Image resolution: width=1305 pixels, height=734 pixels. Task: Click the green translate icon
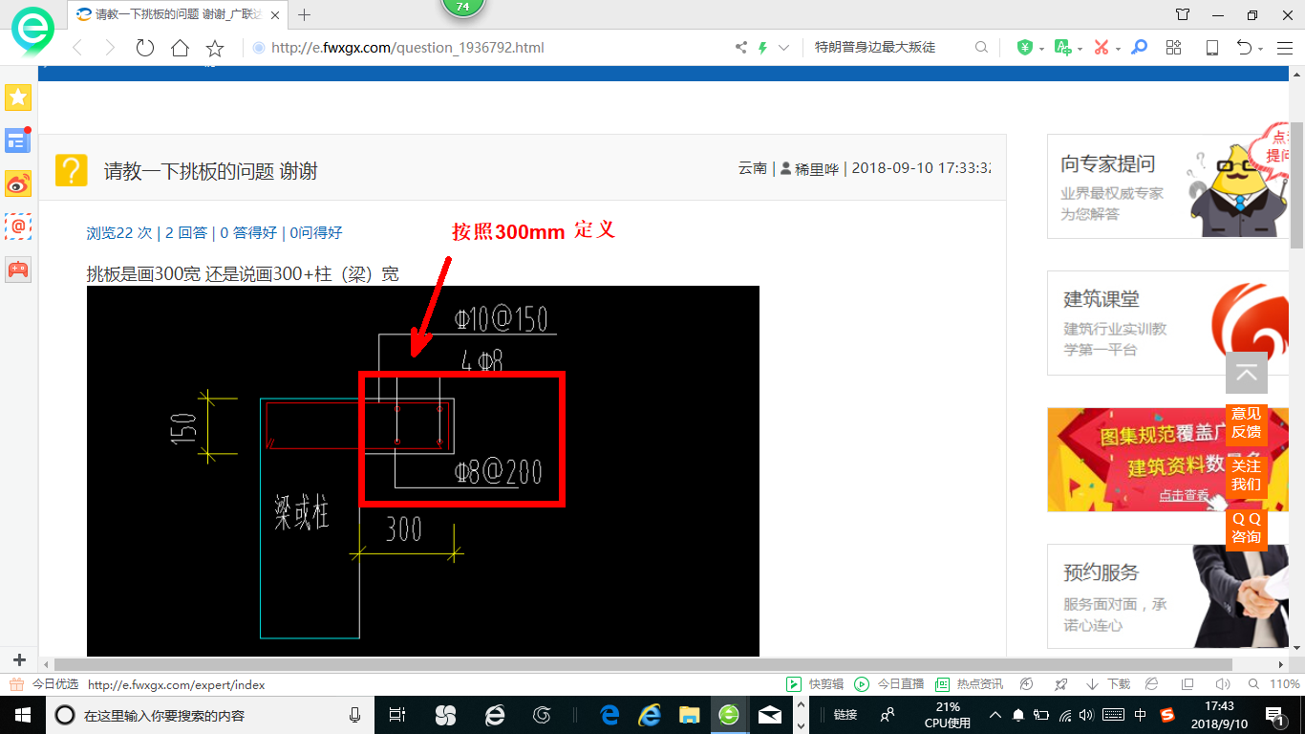pyautogui.click(x=1062, y=48)
